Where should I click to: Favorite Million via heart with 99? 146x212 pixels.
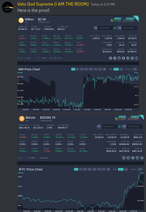[28, 58]
